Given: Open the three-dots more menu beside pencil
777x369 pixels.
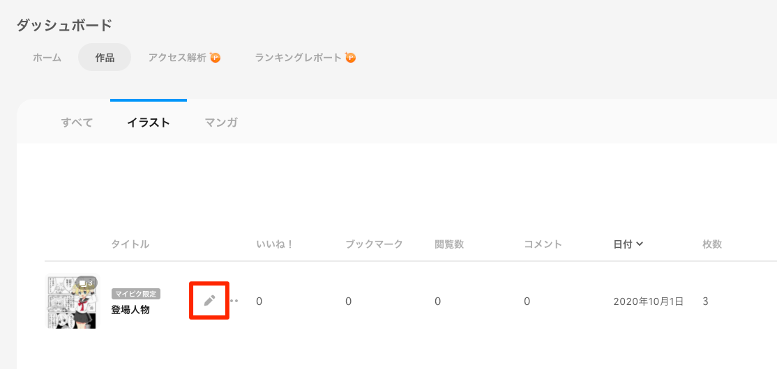Looking at the screenshot, I should tap(234, 301).
